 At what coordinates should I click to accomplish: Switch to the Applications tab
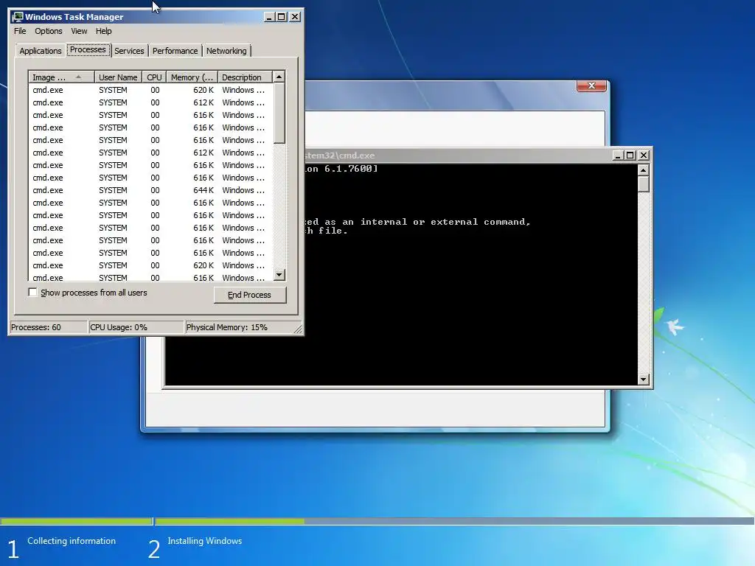[x=41, y=51]
